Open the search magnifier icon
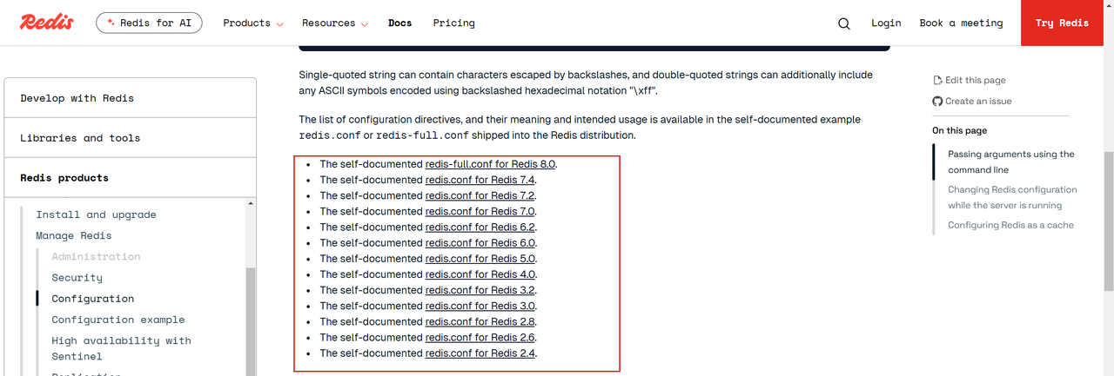 pyautogui.click(x=843, y=23)
